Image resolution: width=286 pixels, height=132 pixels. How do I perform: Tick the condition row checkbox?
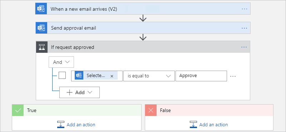(62, 75)
